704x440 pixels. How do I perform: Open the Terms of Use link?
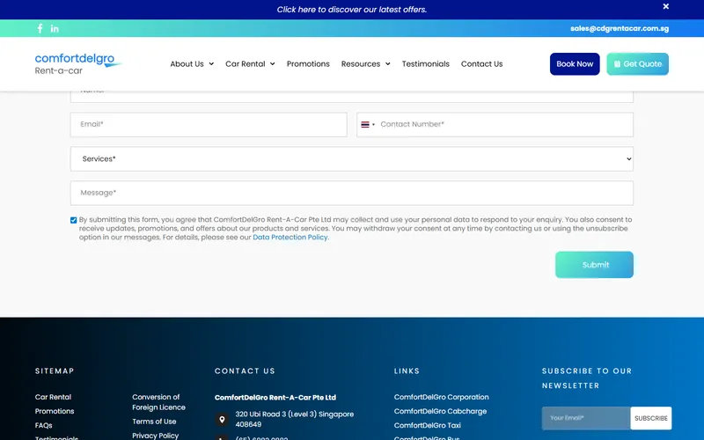pos(154,422)
